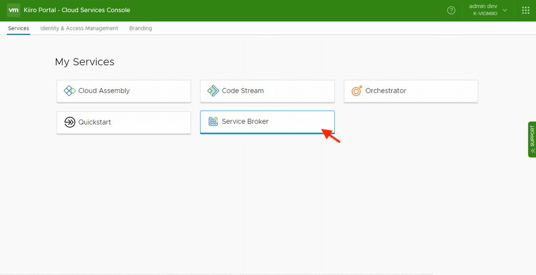Image resolution: width=536 pixels, height=275 pixels.
Task: Click the VMware vm logo
Action: click(x=13, y=10)
